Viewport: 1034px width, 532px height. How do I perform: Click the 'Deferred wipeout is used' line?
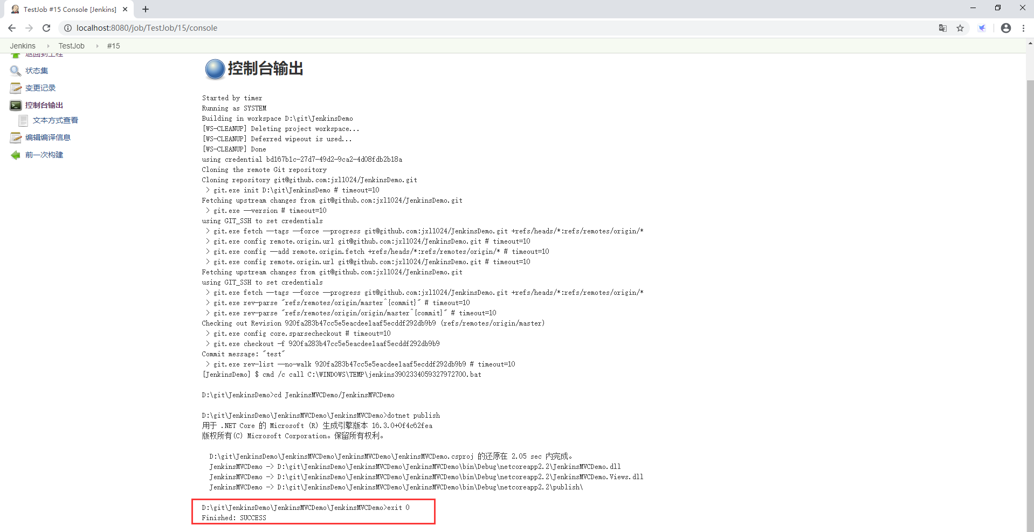[277, 139]
